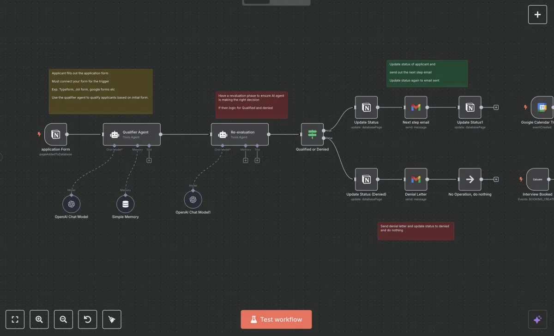
Task: Zoom in on the canvas
Action: [x=39, y=319]
